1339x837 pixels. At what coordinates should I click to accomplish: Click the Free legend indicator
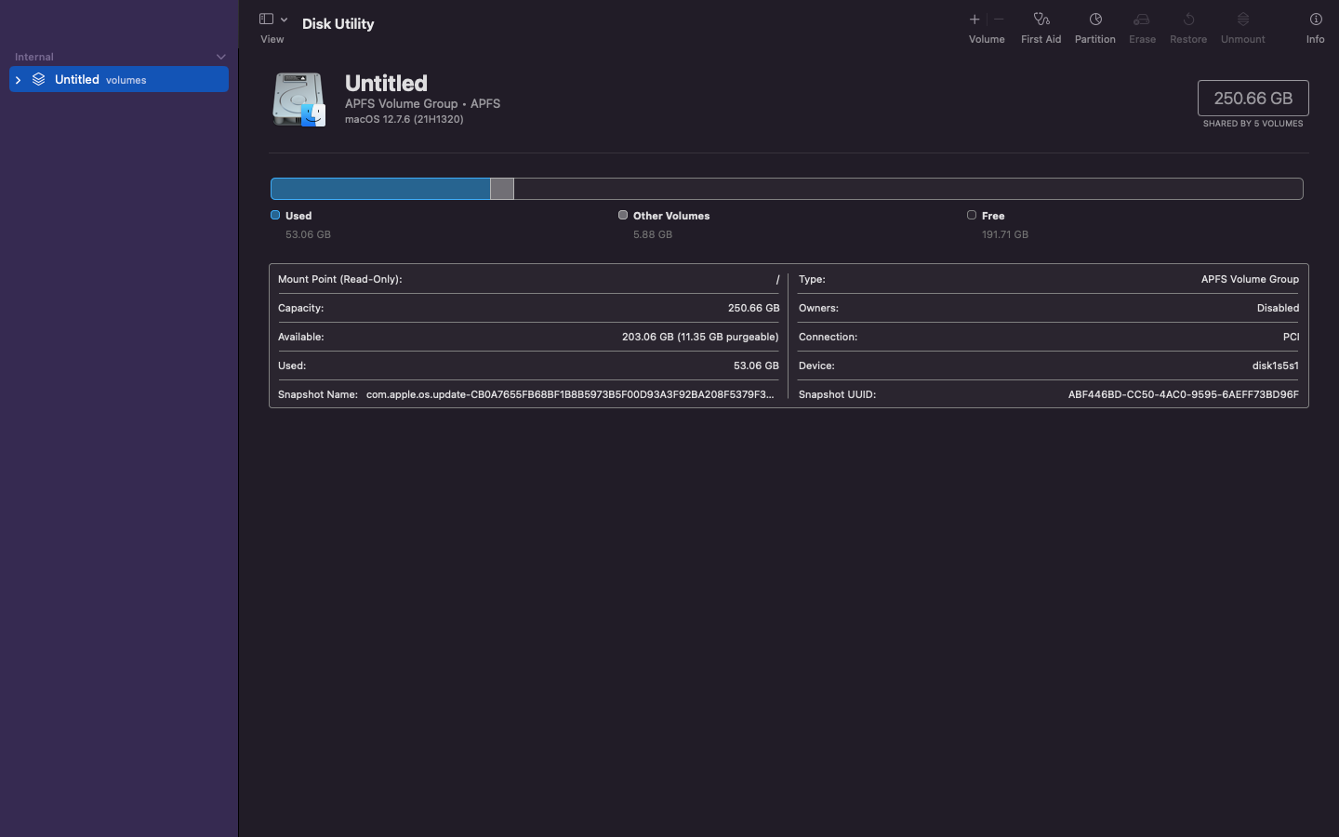(972, 215)
